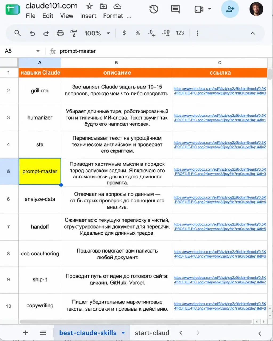Image resolution: width=273 pixels, height=341 pixels.
Task: Select column C header
Action: [x=220, y=63]
